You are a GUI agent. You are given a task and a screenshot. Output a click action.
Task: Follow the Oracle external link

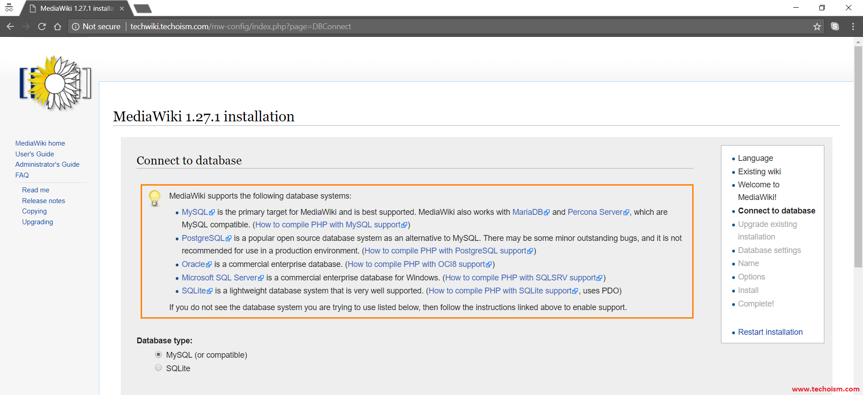[x=196, y=264]
